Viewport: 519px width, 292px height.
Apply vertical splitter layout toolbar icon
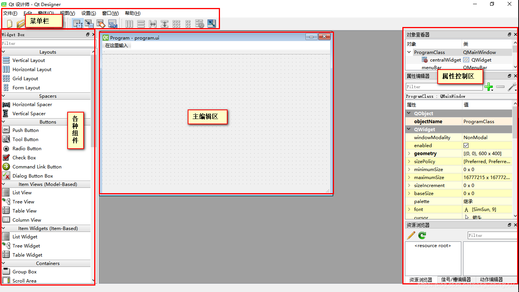[x=165, y=24]
